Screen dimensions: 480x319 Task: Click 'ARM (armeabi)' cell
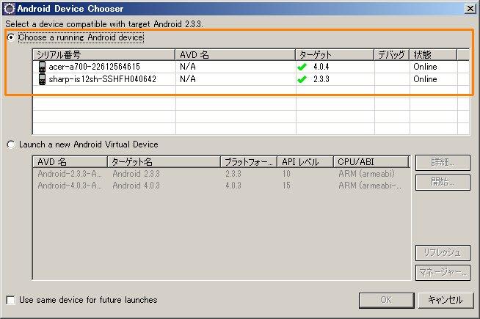click(366, 174)
